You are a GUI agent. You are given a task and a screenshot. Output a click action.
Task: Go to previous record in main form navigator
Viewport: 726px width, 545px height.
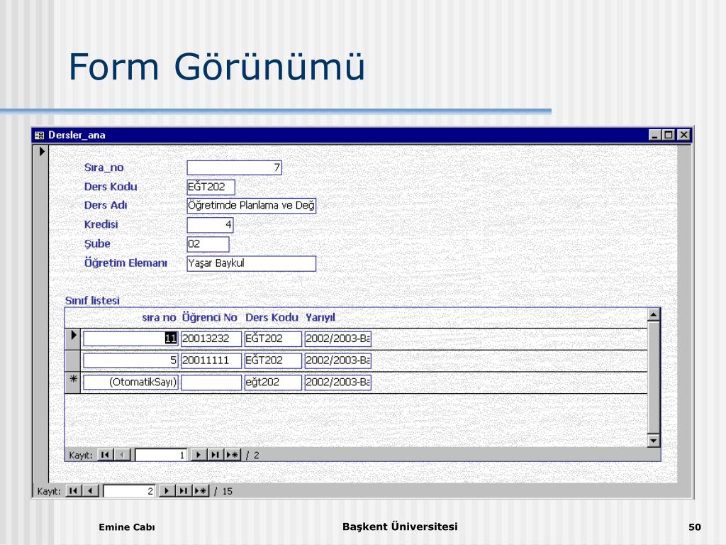[90, 491]
